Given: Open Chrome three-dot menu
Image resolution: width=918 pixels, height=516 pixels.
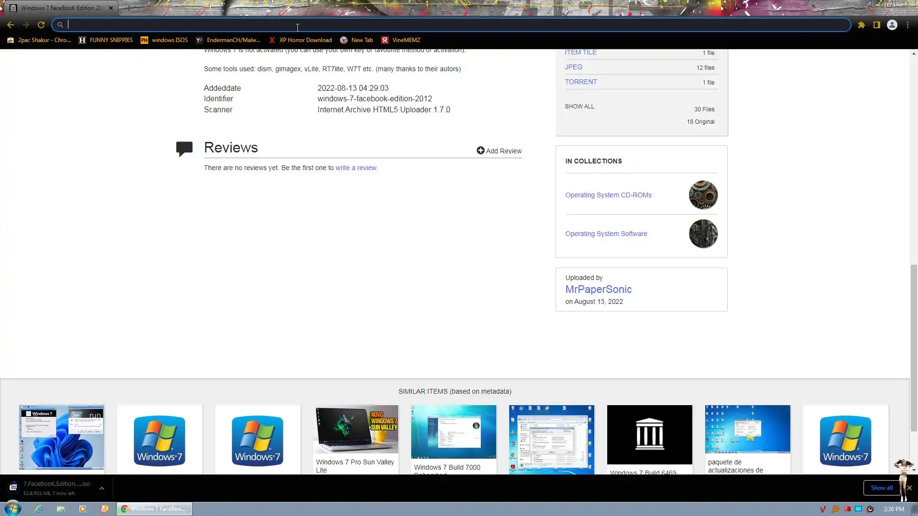Looking at the screenshot, I should [x=907, y=25].
